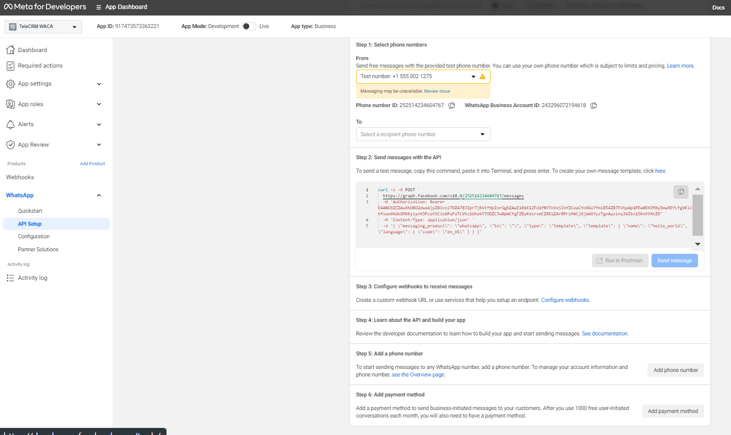Image resolution: width=731 pixels, height=435 pixels.
Task: Select API Setup in sidebar
Action: coord(56,224)
